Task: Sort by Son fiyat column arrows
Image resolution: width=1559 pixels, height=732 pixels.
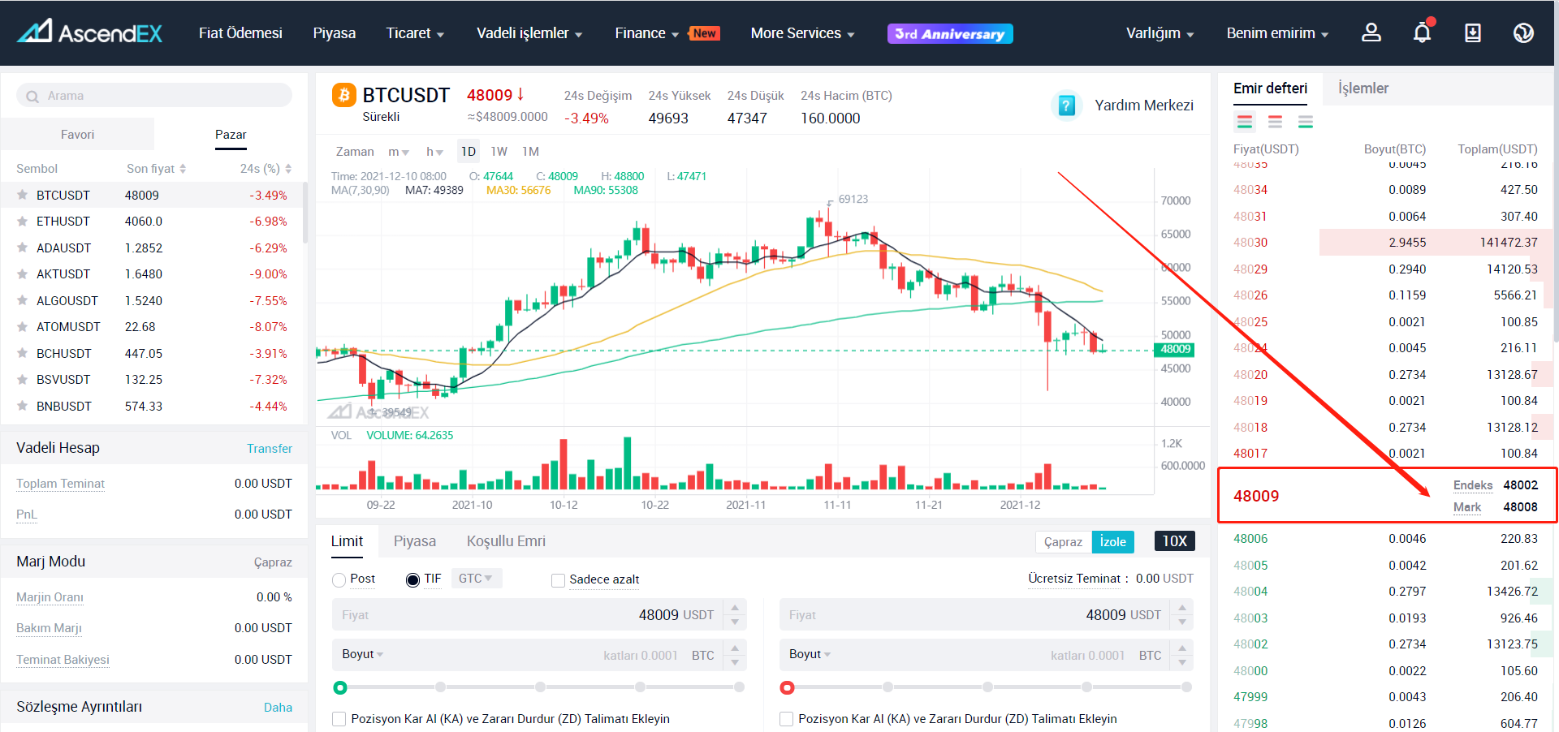Action: [x=183, y=169]
